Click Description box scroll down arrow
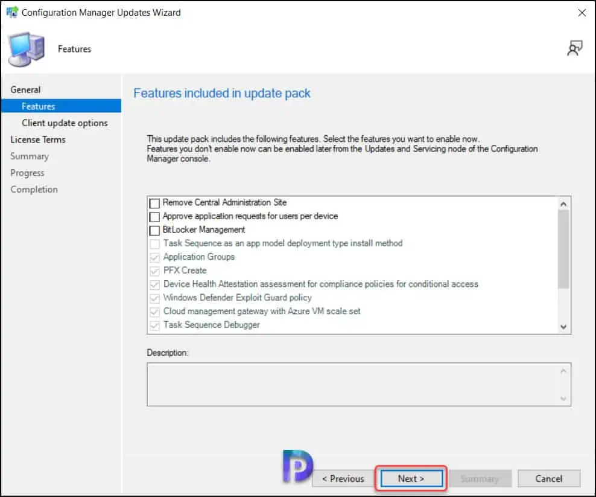 point(563,399)
